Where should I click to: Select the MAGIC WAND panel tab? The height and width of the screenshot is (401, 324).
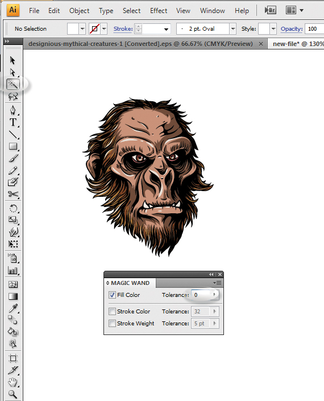click(130, 283)
